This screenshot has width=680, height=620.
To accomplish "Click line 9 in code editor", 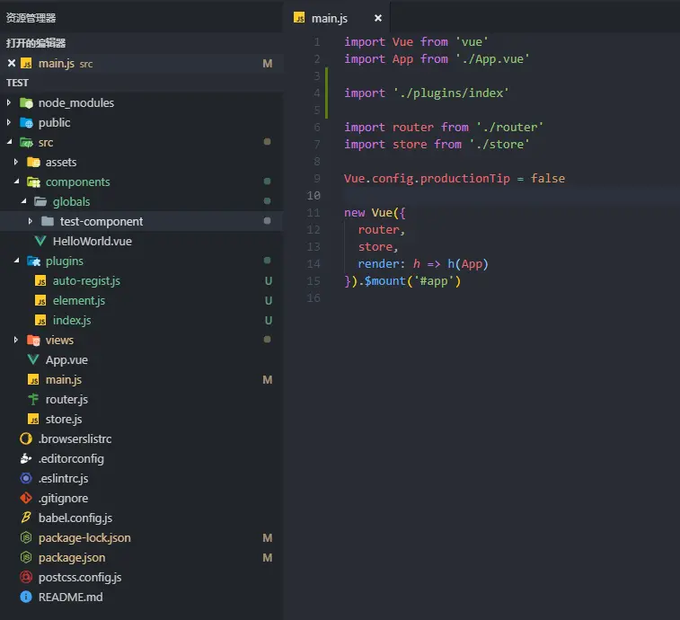I will pyautogui.click(x=449, y=161).
